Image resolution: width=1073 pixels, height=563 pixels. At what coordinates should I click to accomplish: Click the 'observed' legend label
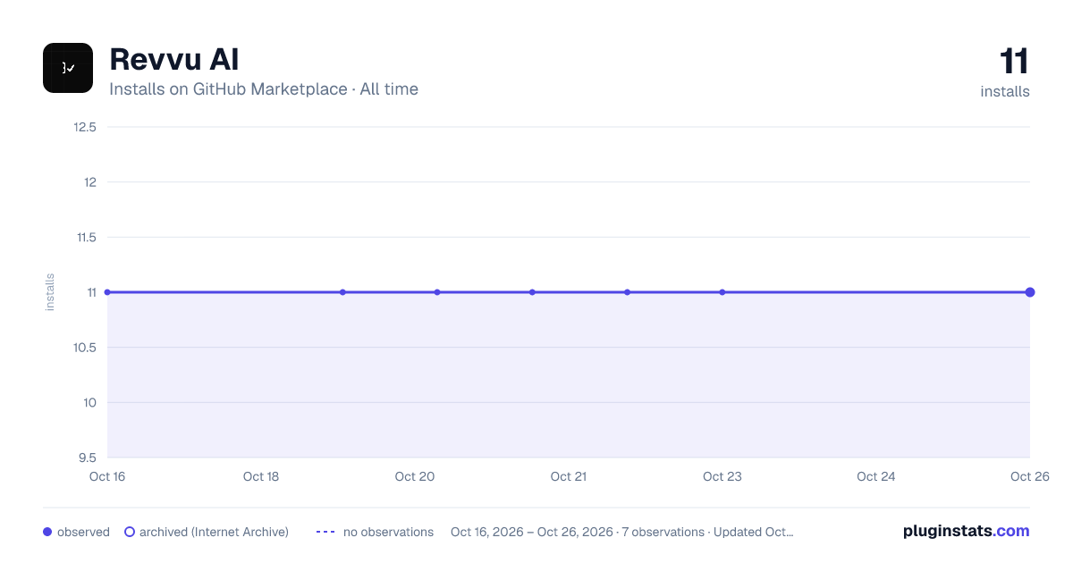pyautogui.click(x=83, y=532)
